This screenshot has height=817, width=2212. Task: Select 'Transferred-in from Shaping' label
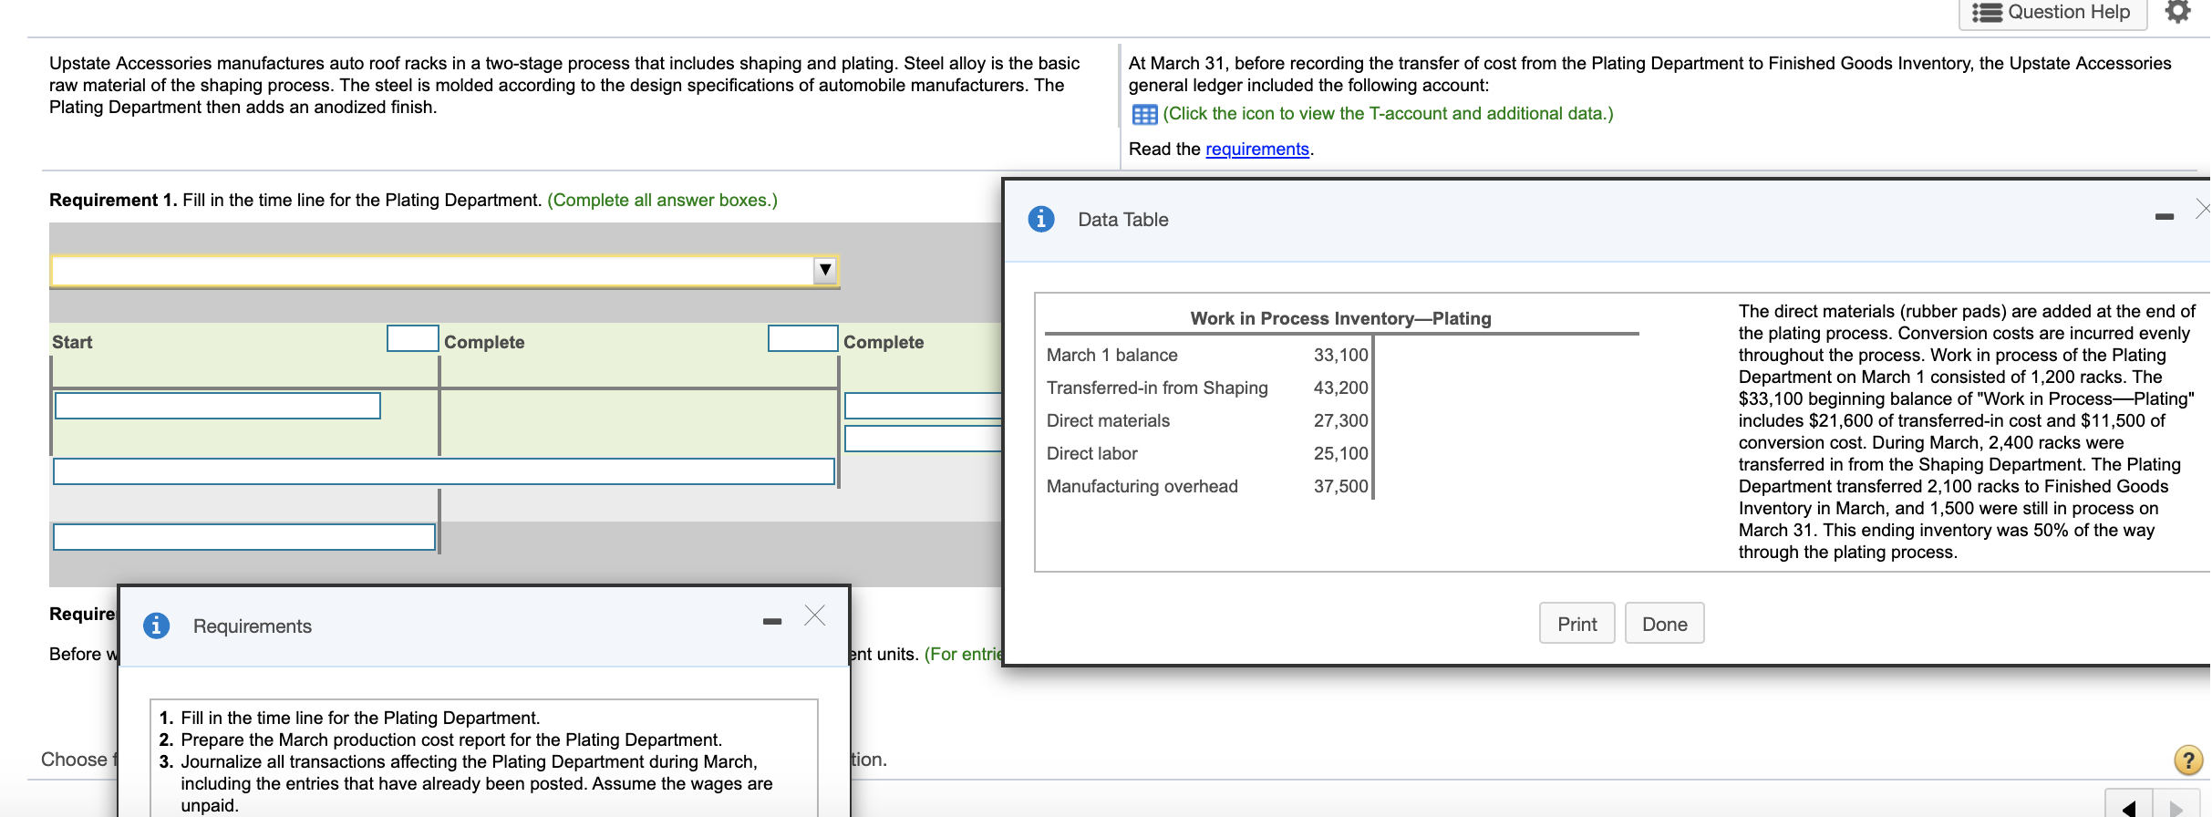(x=1157, y=388)
